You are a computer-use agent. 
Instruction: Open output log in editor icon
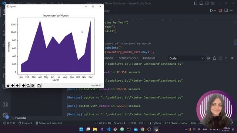coord(220,58)
